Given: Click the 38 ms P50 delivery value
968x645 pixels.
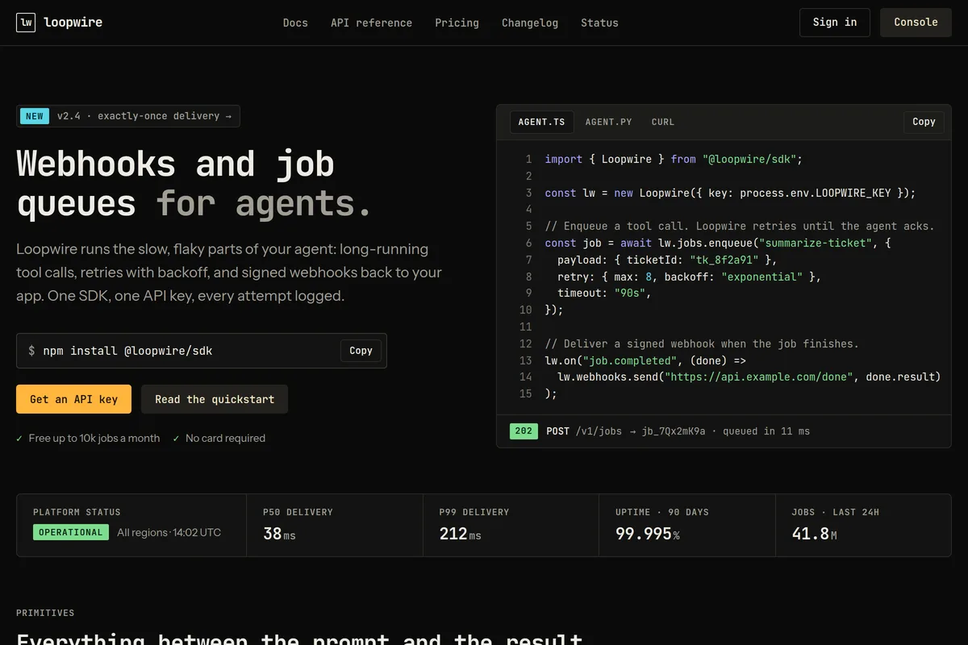Looking at the screenshot, I should 279,534.
